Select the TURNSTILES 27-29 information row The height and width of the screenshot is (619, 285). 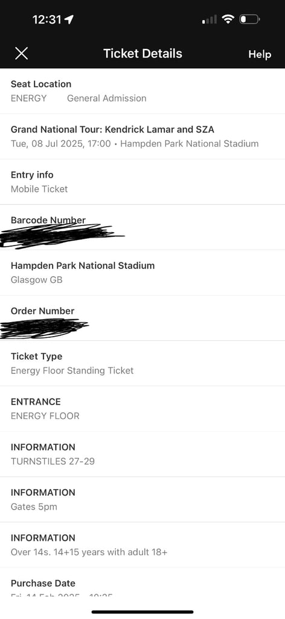click(x=142, y=455)
